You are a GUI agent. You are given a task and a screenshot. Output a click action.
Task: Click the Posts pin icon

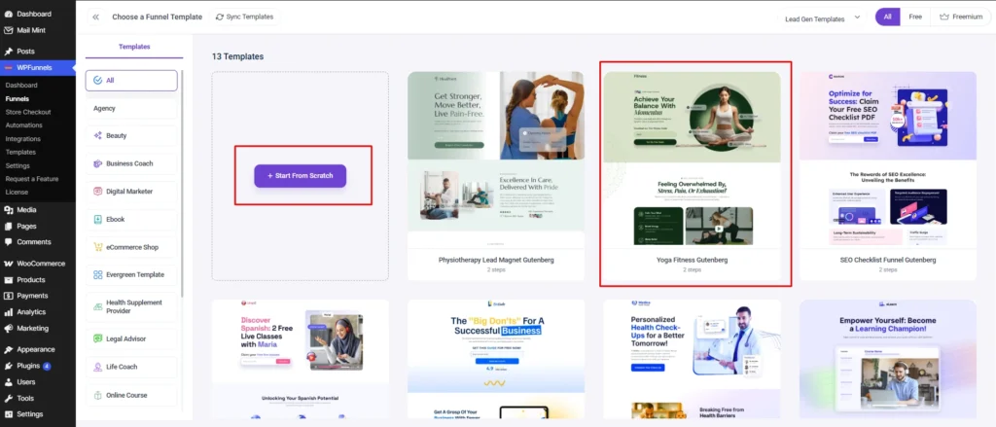8,52
